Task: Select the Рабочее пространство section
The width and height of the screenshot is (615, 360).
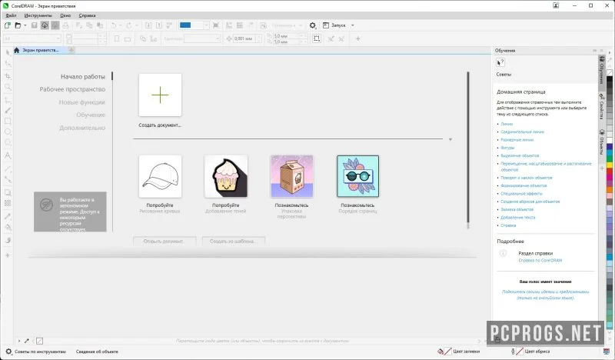Action: [x=72, y=89]
